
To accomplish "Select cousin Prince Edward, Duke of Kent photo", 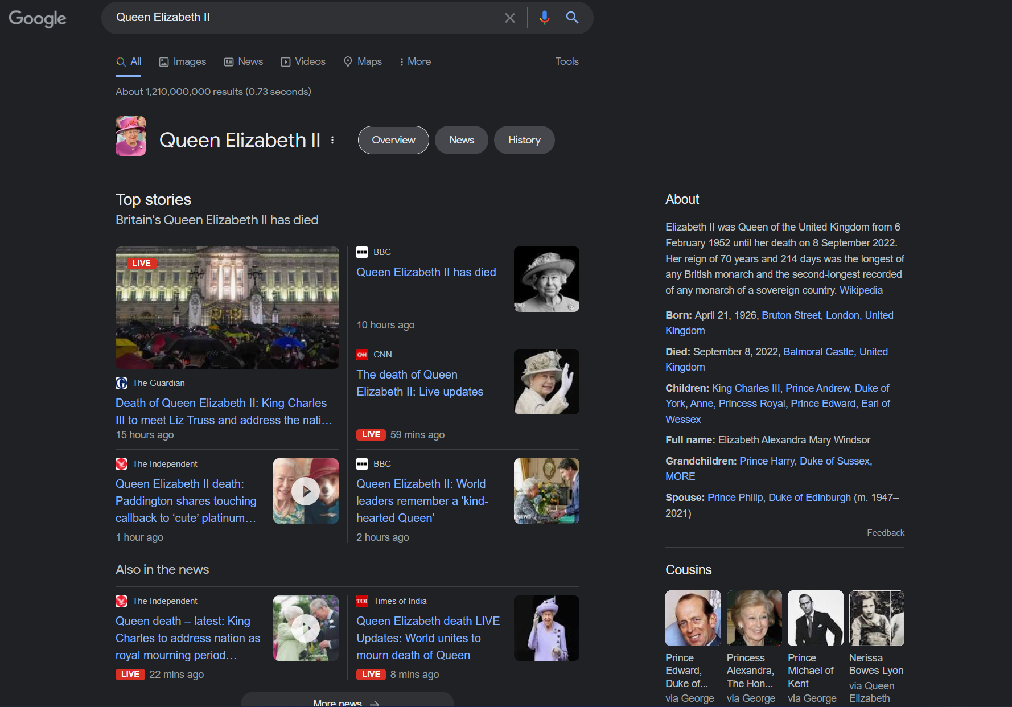I will click(x=693, y=618).
